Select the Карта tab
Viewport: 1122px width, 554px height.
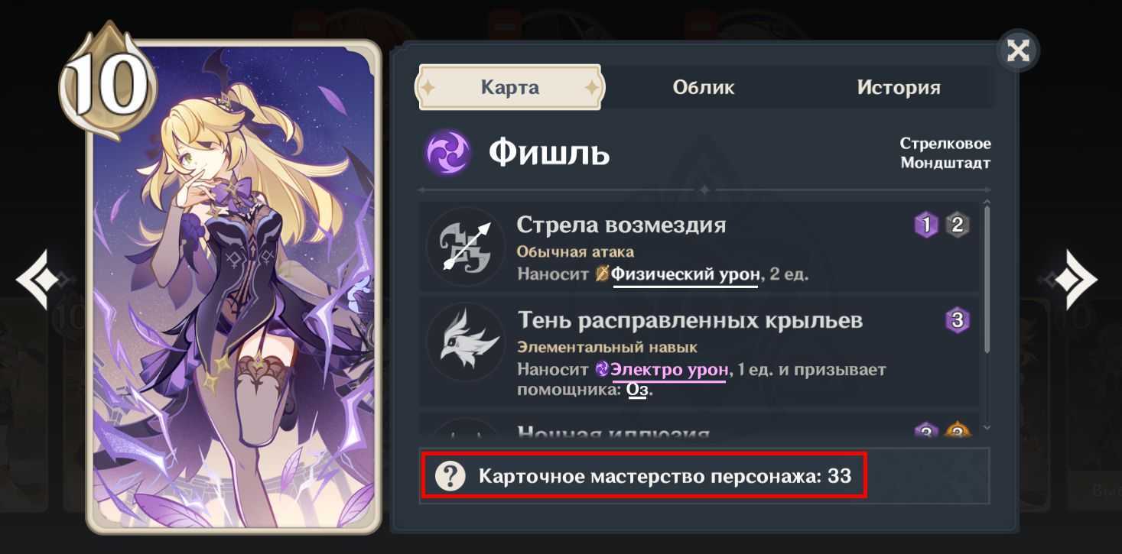click(509, 87)
